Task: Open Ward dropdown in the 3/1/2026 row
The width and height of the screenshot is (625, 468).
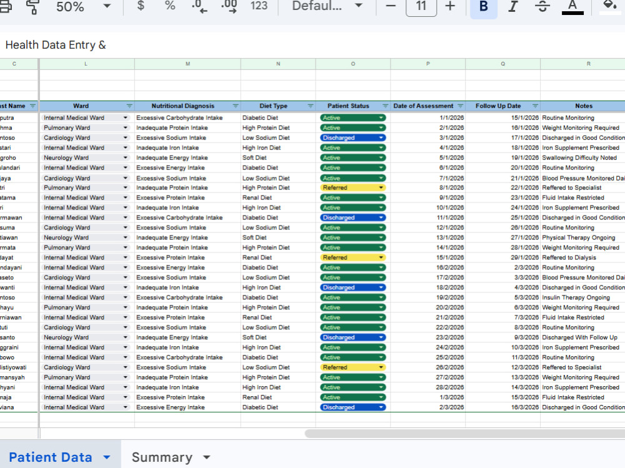Action: [126, 138]
